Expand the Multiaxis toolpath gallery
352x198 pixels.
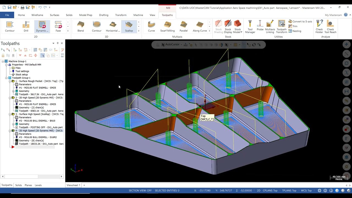click(210, 31)
